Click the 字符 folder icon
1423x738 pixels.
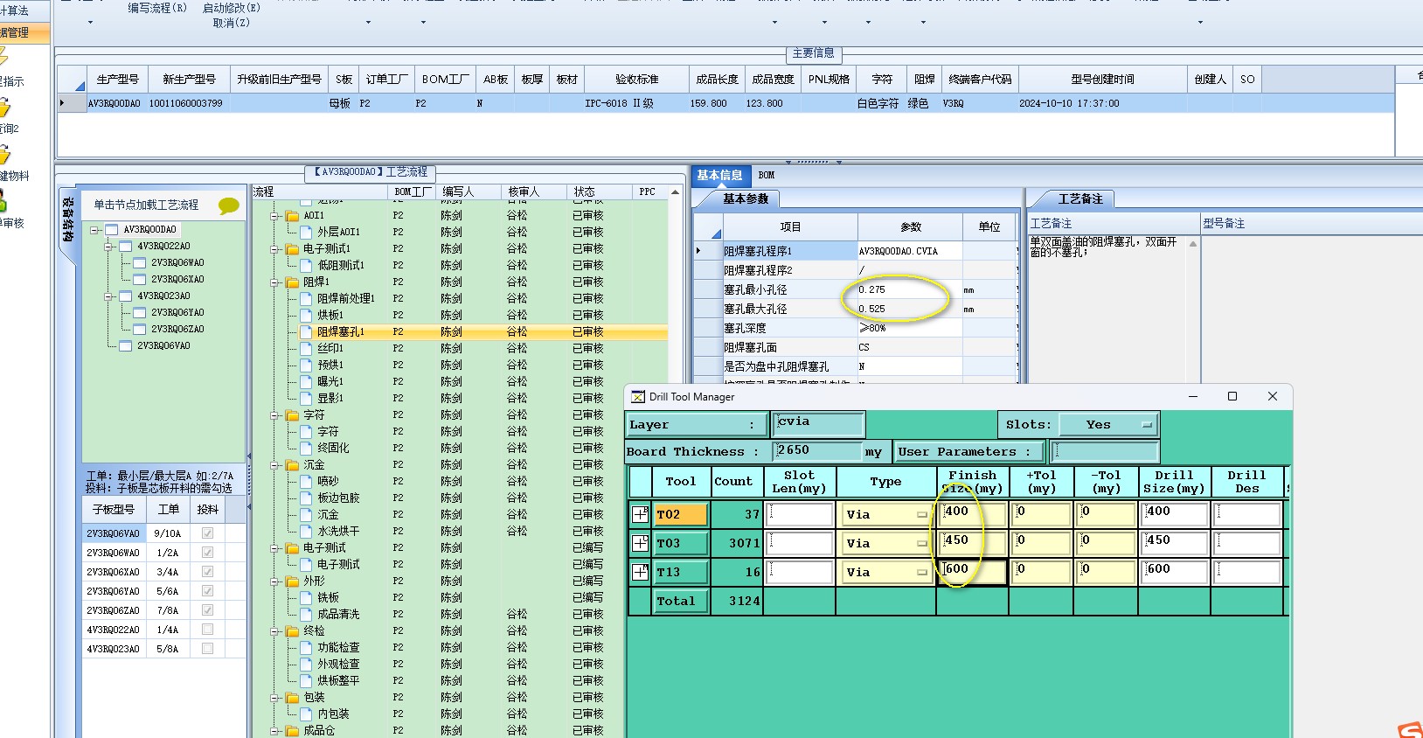(292, 414)
